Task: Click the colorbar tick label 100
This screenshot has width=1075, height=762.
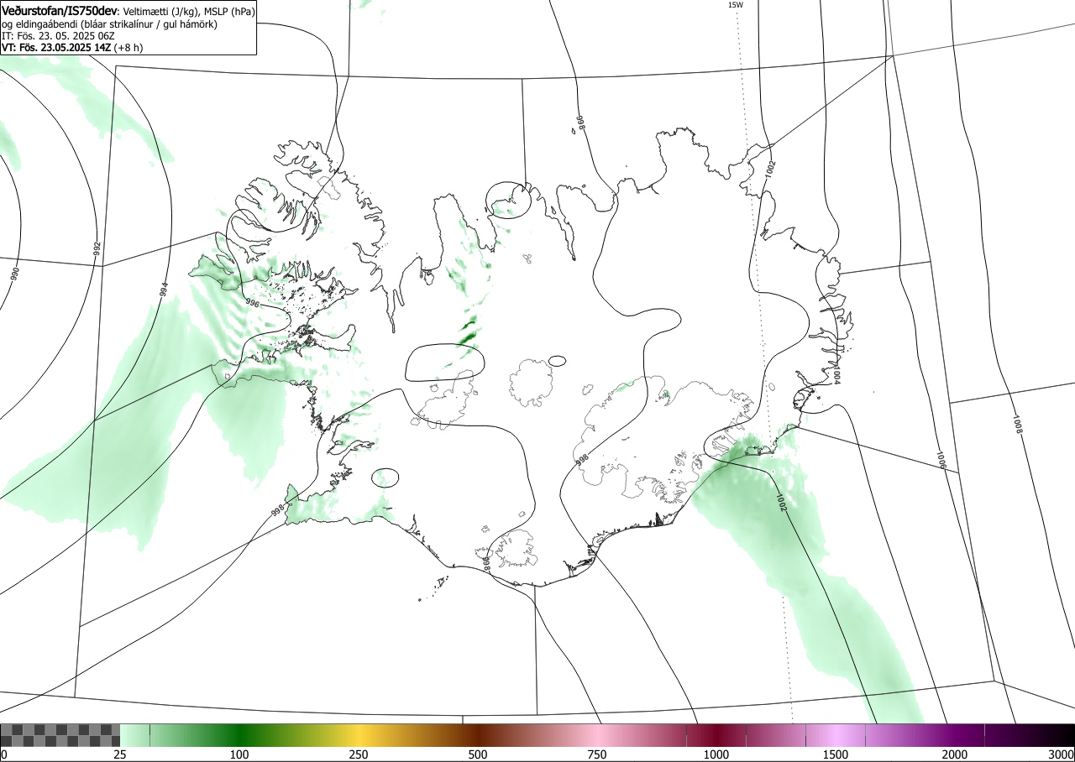Action: pos(239,754)
